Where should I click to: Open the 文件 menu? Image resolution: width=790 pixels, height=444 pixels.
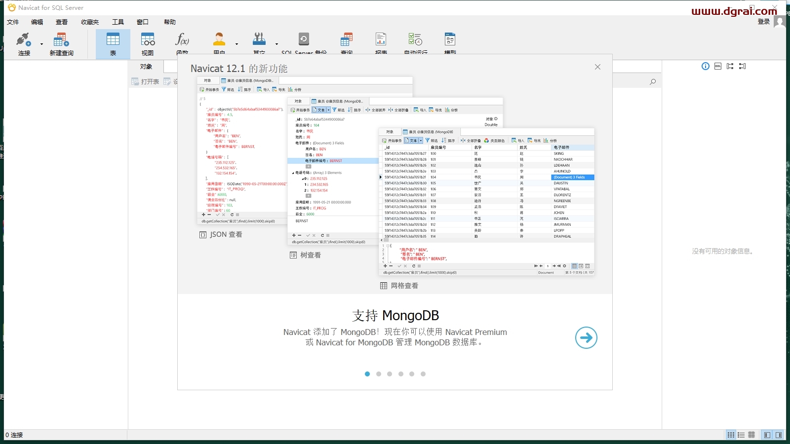click(13, 22)
